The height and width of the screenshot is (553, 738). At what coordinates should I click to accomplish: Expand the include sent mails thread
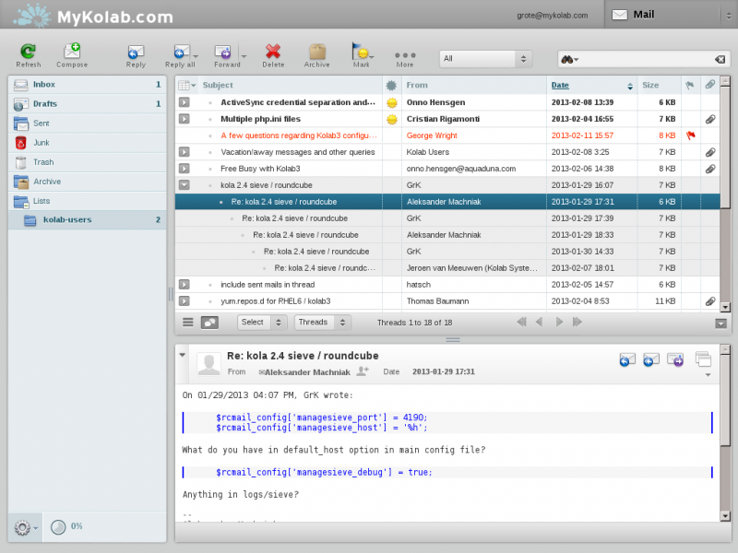[184, 285]
